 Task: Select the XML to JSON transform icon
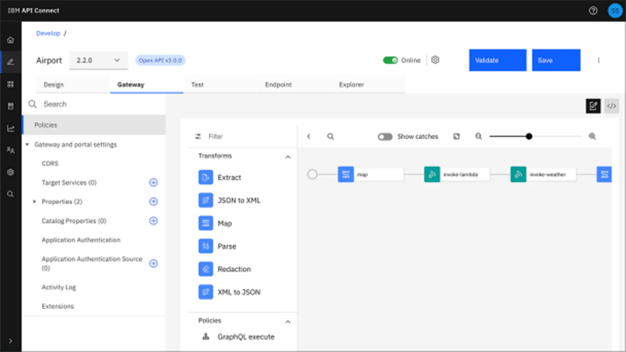[205, 292]
